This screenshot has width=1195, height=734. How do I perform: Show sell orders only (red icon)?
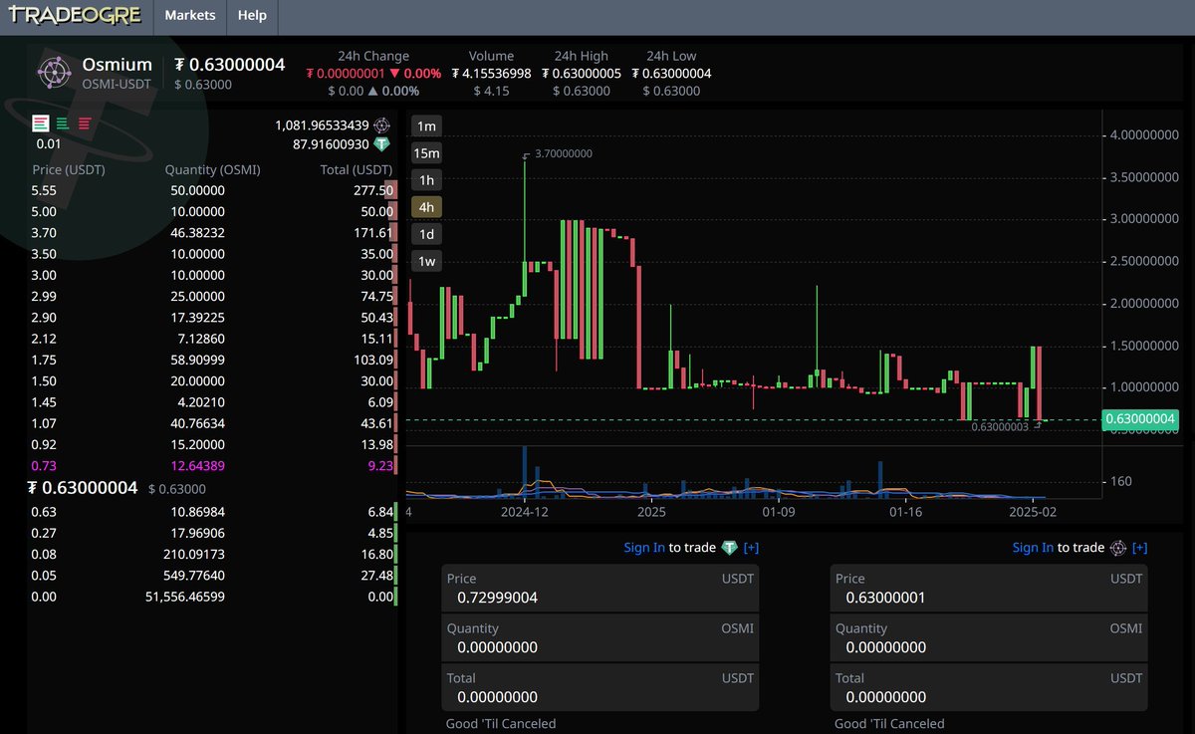pyautogui.click(x=85, y=123)
